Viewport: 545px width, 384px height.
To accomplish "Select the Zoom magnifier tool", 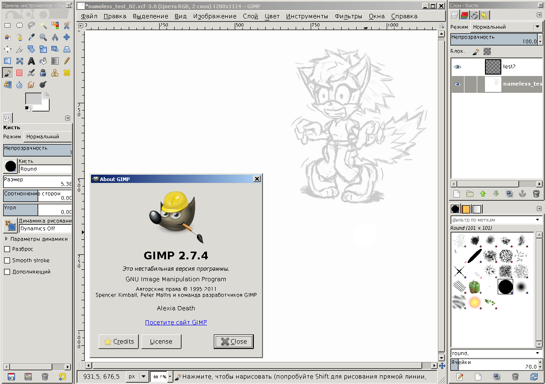I will pos(43,37).
